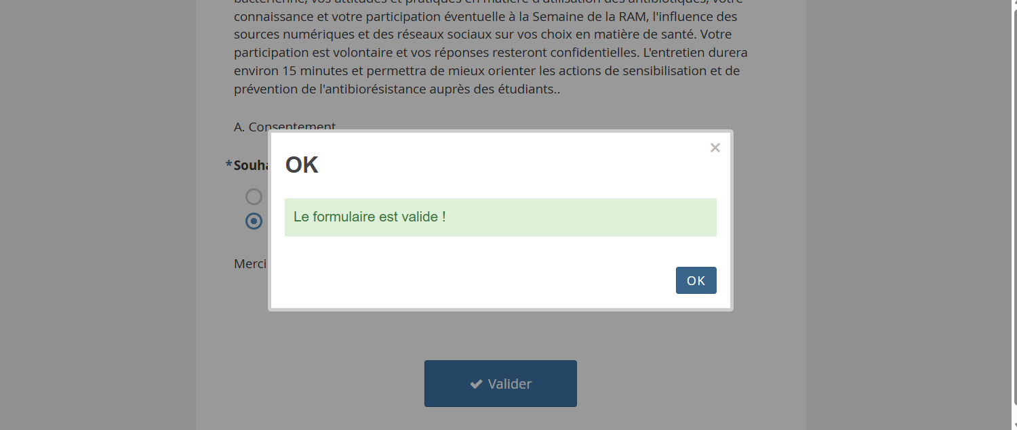Click the currently selected radio button
Viewport: 1017px width, 430px height.
point(254,221)
